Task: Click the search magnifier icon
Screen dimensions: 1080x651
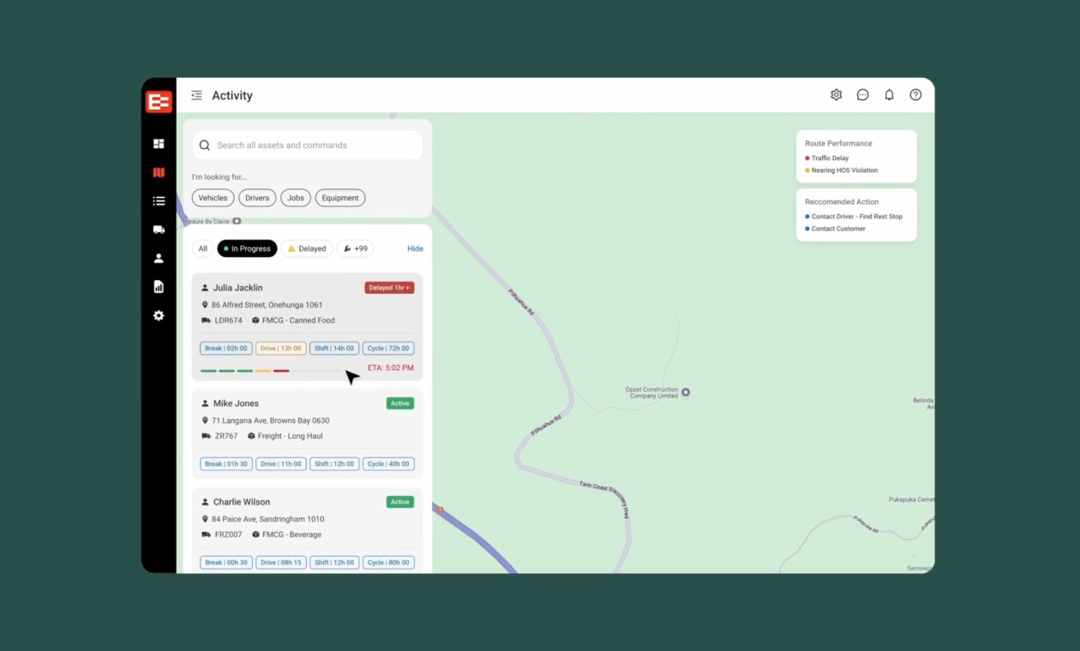Action: click(205, 146)
